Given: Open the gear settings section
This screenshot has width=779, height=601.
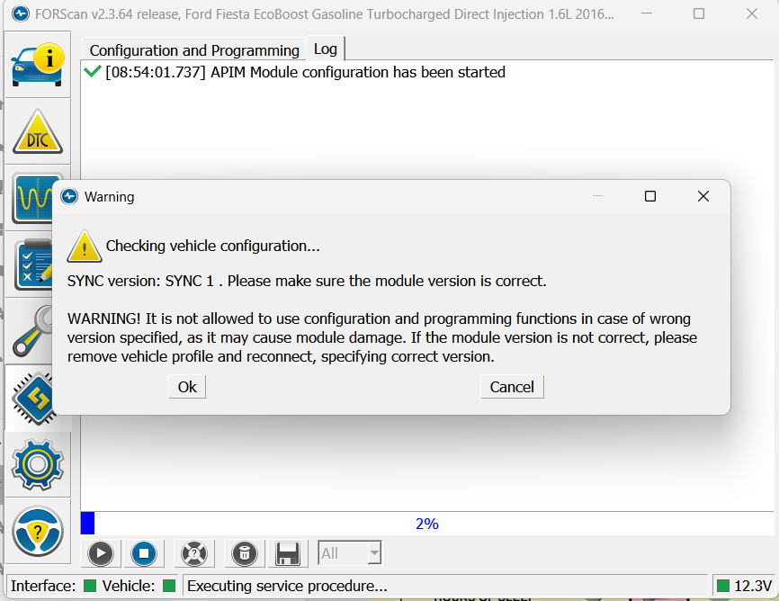Looking at the screenshot, I should pos(38,464).
